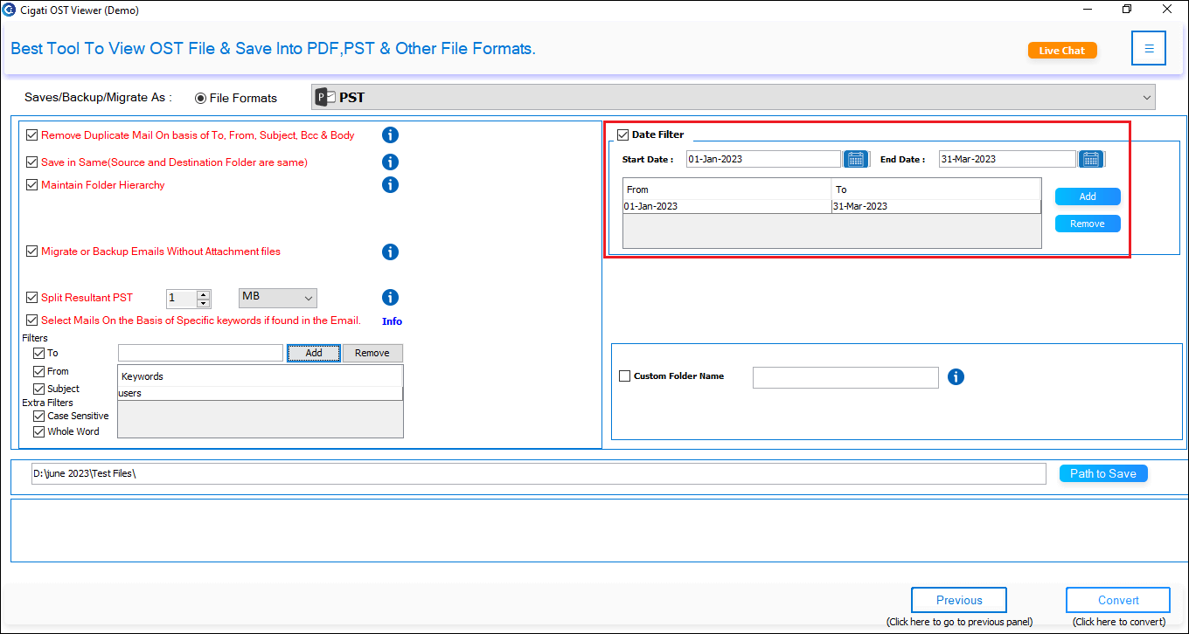Select the File Formats radio button
1189x634 pixels.
[x=201, y=98]
